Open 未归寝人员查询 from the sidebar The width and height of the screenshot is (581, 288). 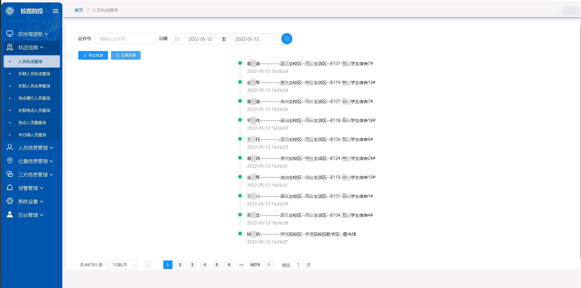coord(32,135)
